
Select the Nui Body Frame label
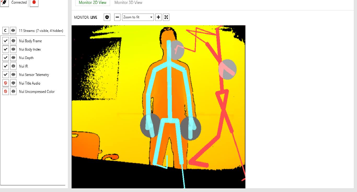tap(30, 41)
